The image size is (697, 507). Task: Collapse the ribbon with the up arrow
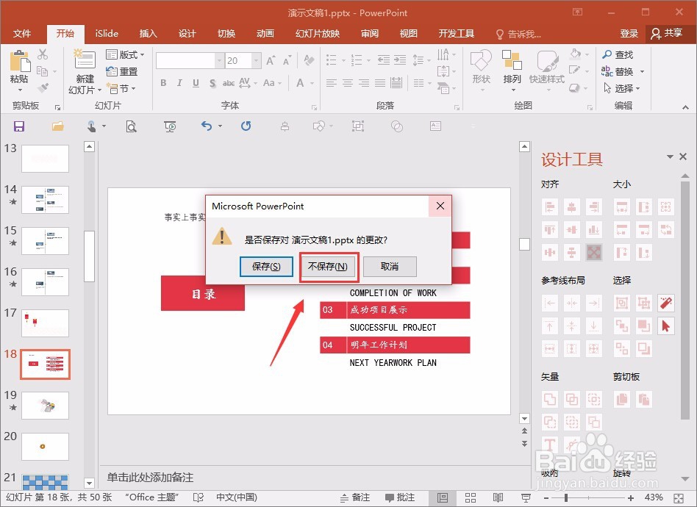[685, 107]
